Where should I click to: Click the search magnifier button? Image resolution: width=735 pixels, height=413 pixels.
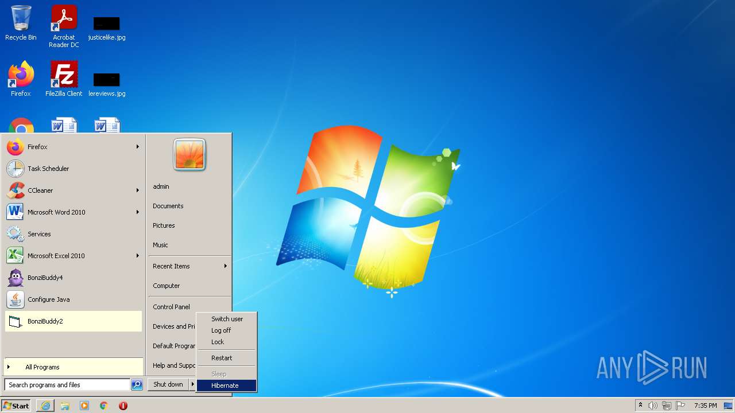(137, 385)
